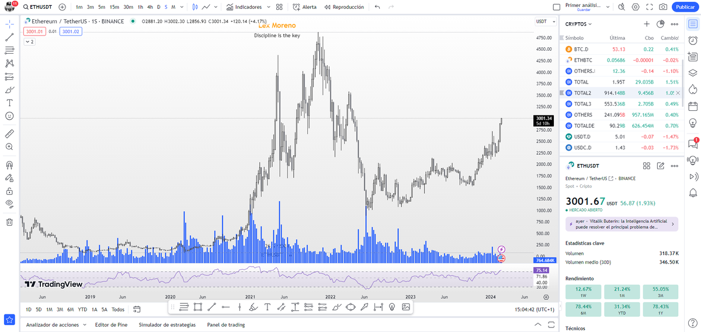701x332 pixels.
Task: Select the trend line drawing tool
Action: coord(9,37)
